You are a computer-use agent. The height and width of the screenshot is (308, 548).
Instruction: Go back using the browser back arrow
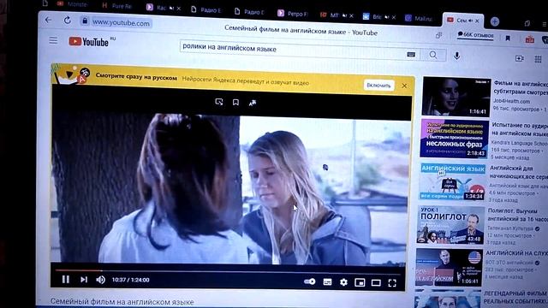48,21
